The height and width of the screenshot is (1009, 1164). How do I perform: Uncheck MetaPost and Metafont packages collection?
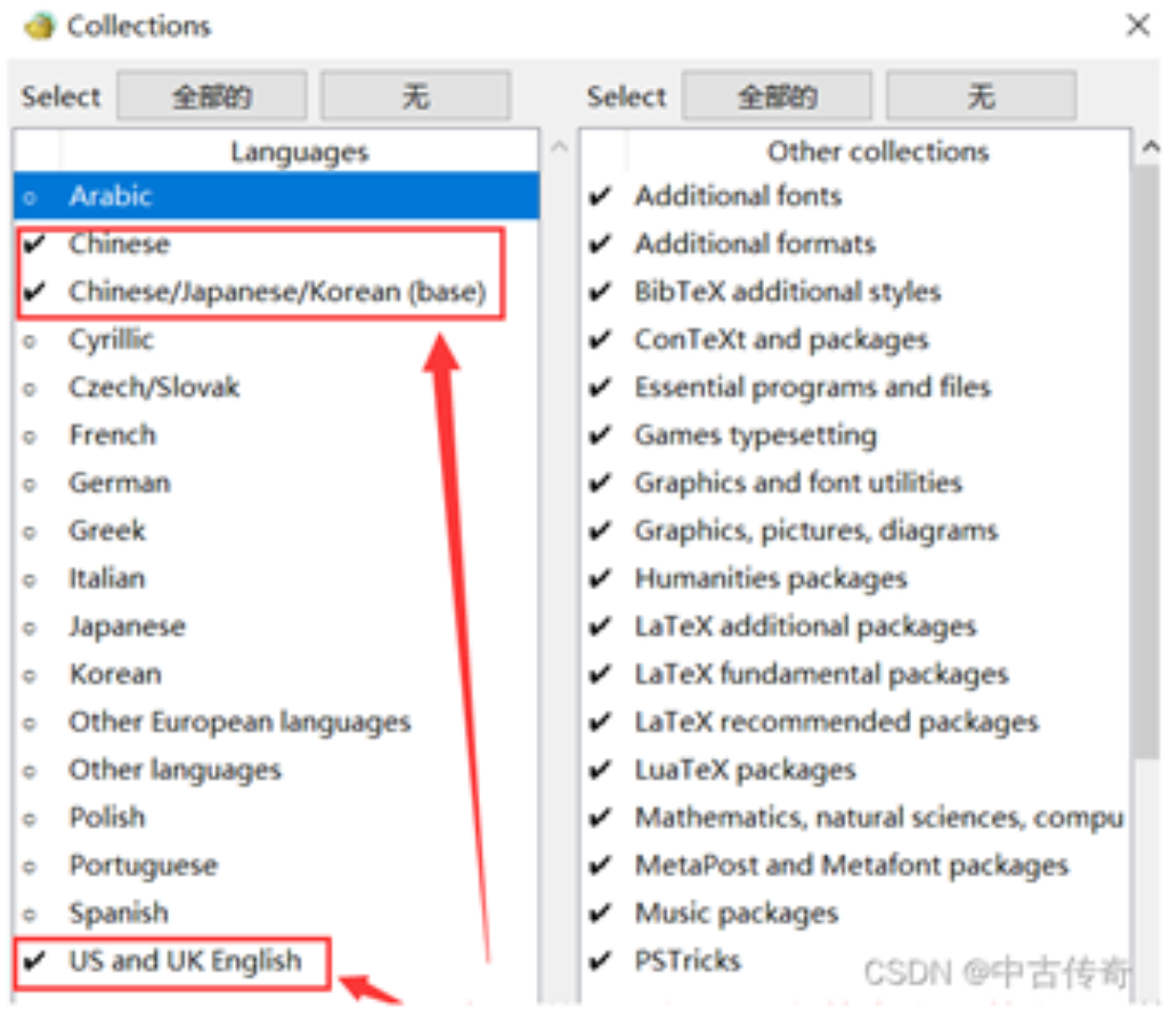(855, 865)
